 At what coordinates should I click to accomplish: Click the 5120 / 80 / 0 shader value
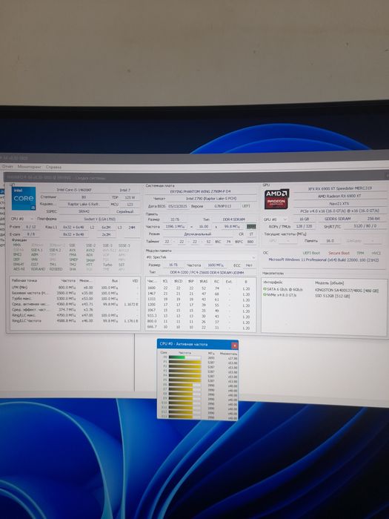click(x=365, y=226)
